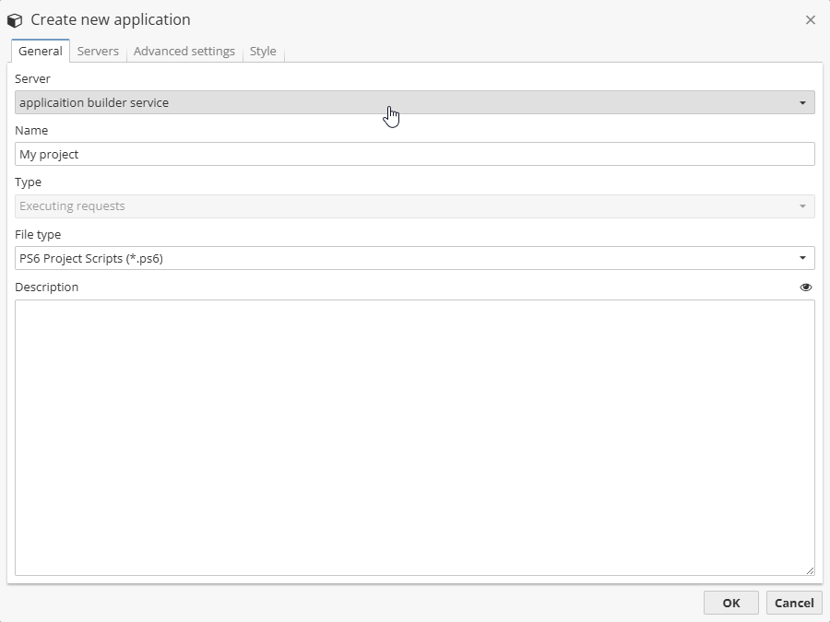Viewport: 830px width, 622px height.
Task: Switch to the Servers tab
Action: click(x=98, y=52)
